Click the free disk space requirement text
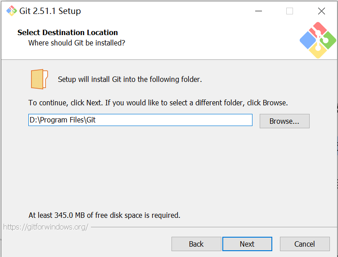Screen dimensions: 338x257 pyautogui.click(x=104, y=215)
